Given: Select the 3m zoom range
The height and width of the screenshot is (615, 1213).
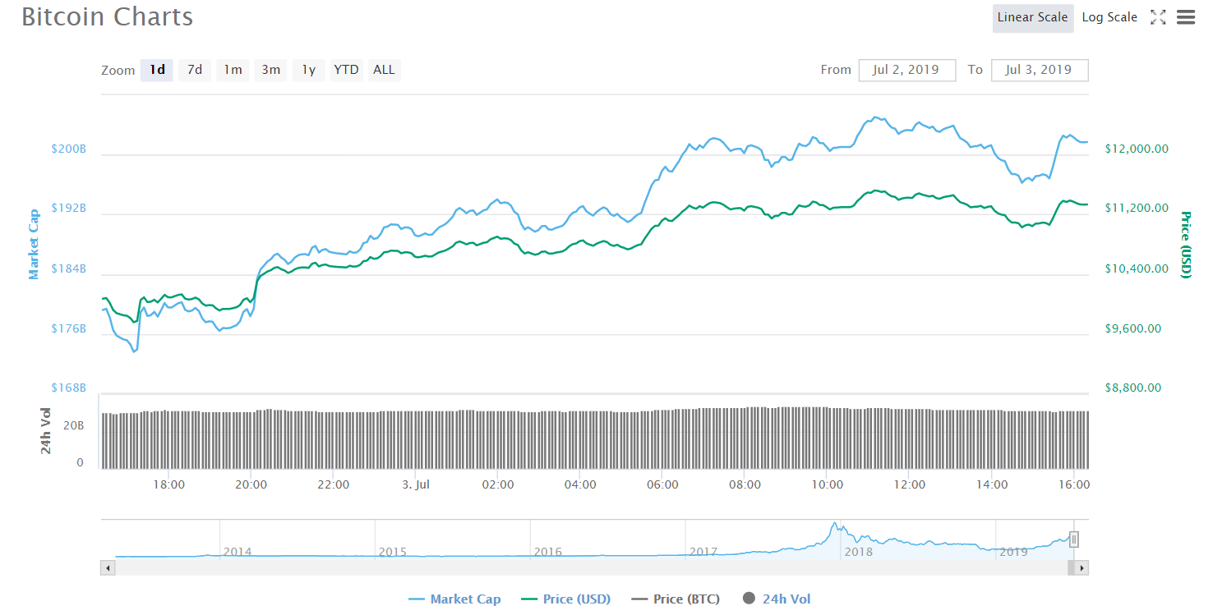Looking at the screenshot, I should (270, 70).
